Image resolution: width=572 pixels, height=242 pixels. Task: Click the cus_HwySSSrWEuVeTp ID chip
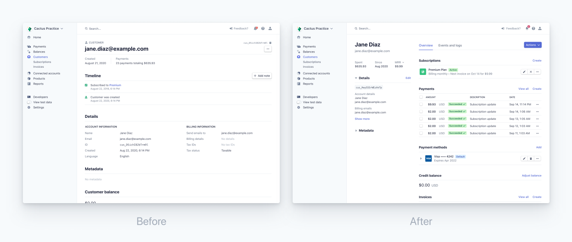(x=369, y=87)
